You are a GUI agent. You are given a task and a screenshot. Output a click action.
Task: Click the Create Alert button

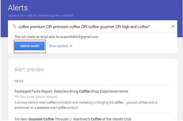click(30, 46)
